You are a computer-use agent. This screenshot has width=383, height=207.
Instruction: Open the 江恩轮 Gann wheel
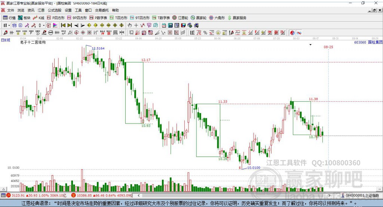tap(180, 18)
